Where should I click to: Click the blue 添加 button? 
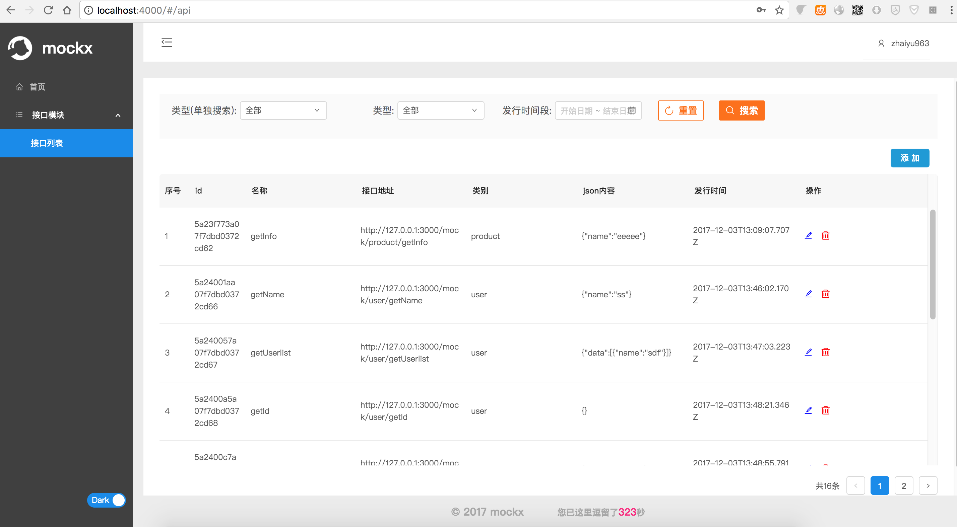pos(909,158)
